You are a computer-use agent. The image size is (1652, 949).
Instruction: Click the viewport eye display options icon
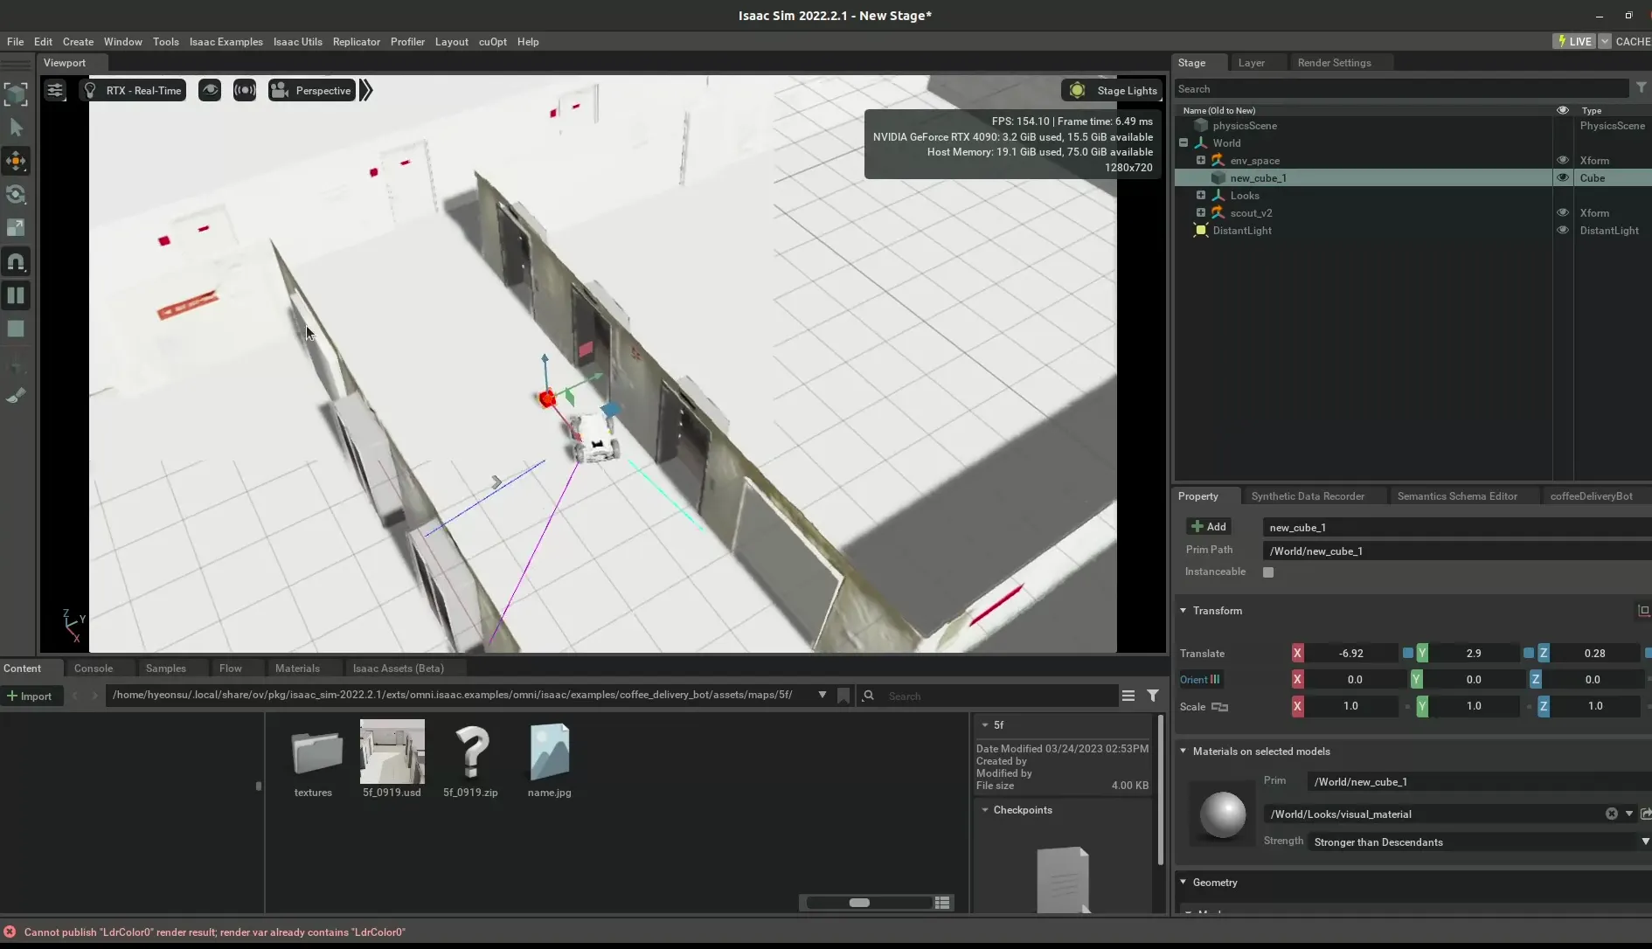(210, 90)
